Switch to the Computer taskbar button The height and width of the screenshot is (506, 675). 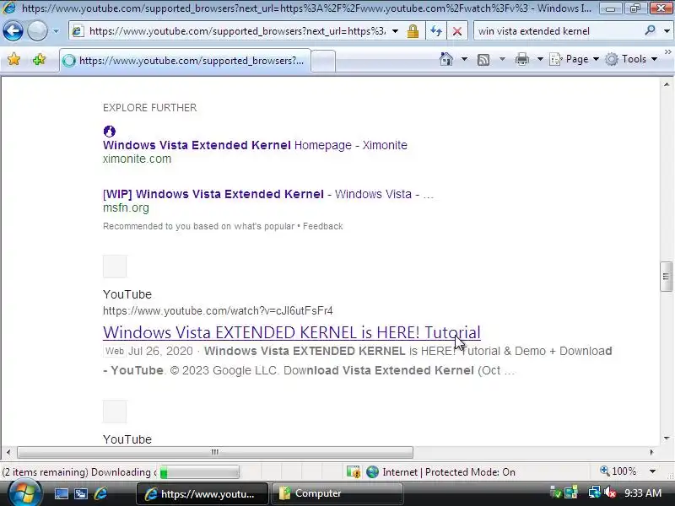coord(337,493)
